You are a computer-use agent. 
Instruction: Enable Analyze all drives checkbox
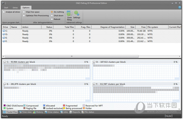(4, 12)
